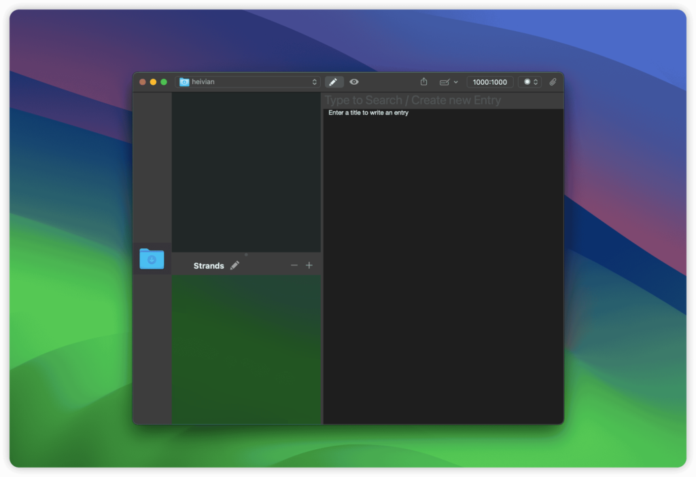Click the compose entry icon

tap(444, 81)
